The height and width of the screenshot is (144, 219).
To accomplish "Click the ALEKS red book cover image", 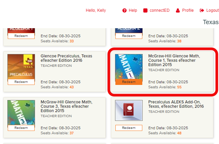I will pos(129,110).
